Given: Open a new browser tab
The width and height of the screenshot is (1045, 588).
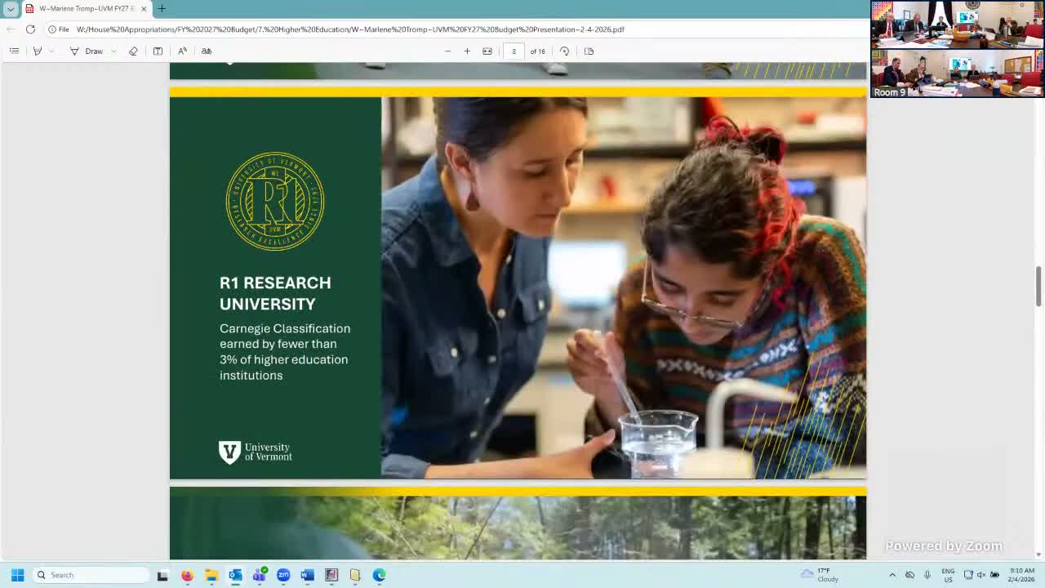Looking at the screenshot, I should 160,9.
